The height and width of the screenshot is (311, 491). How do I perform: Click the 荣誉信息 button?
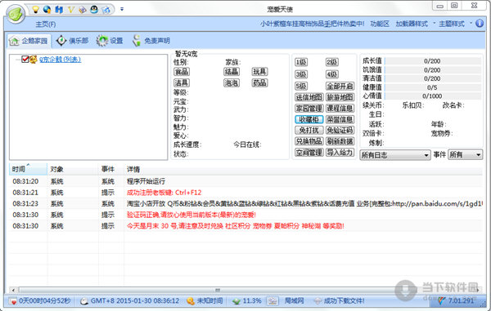tap(340, 119)
